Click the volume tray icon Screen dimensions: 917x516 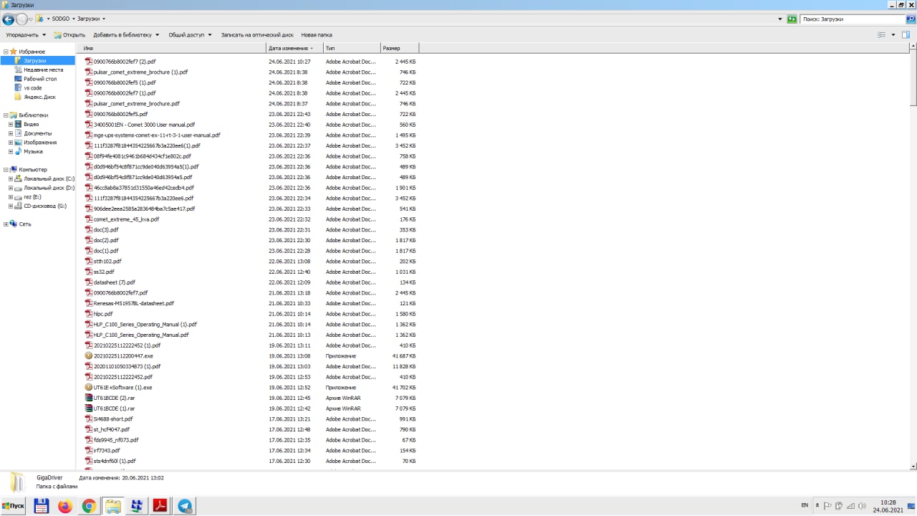tap(861, 506)
